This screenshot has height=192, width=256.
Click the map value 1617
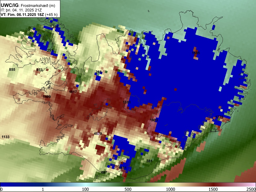pyautogui.click(x=73, y=92)
